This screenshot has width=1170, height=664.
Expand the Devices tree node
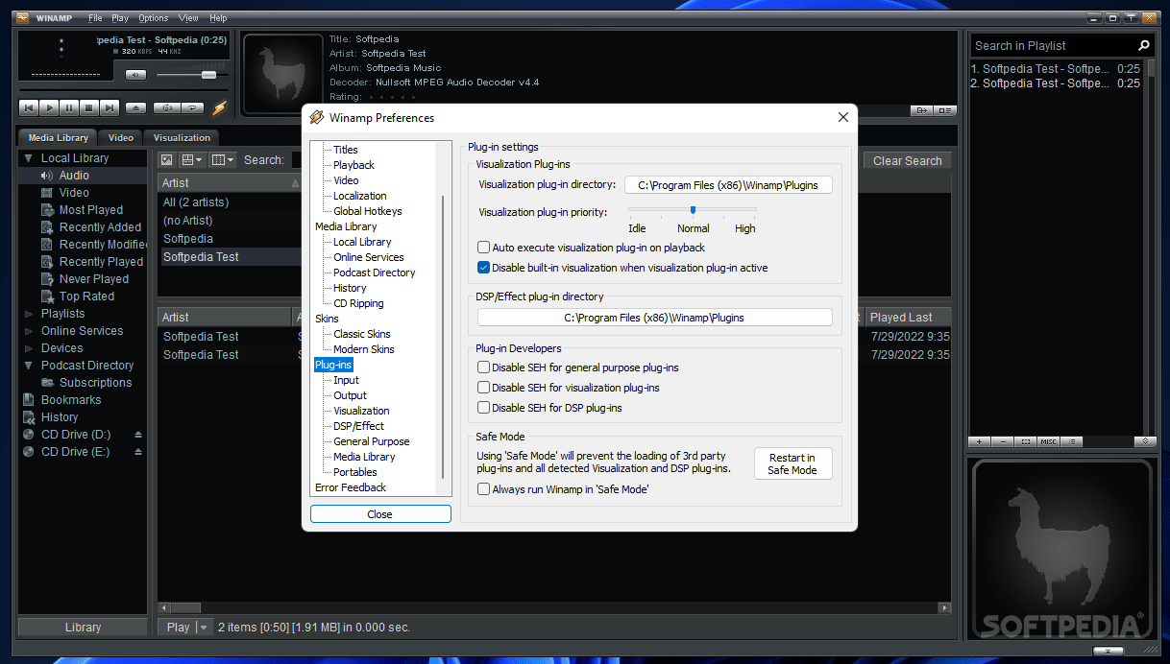point(30,348)
